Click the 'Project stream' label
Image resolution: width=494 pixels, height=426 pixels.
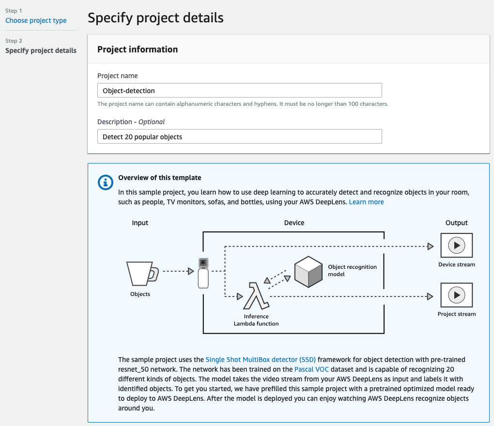(x=457, y=314)
